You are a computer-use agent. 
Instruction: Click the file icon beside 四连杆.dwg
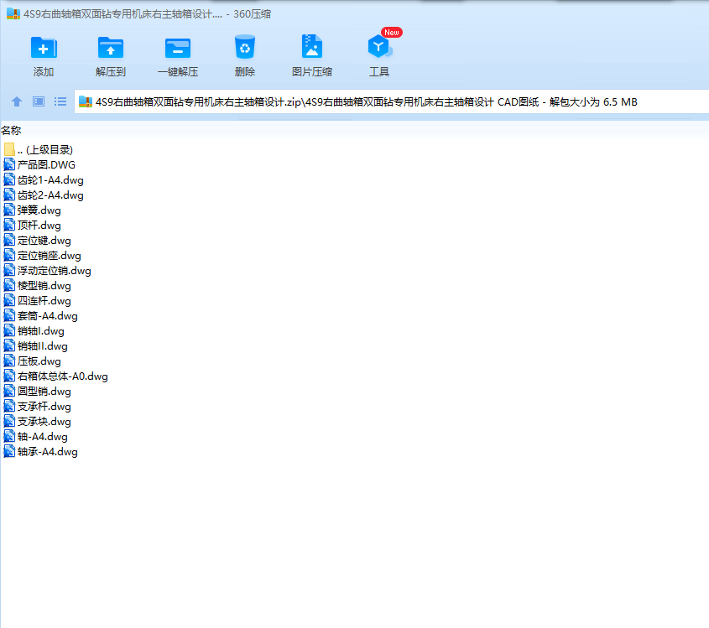[x=9, y=300]
